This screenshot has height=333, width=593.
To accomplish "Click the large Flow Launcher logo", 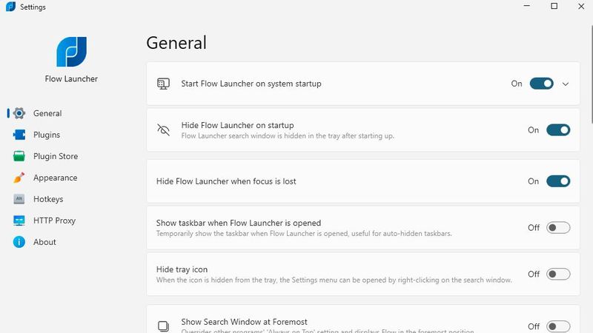I will pos(71,52).
